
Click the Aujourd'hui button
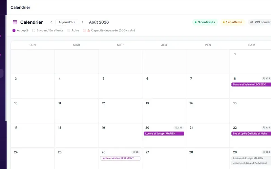[67, 22]
